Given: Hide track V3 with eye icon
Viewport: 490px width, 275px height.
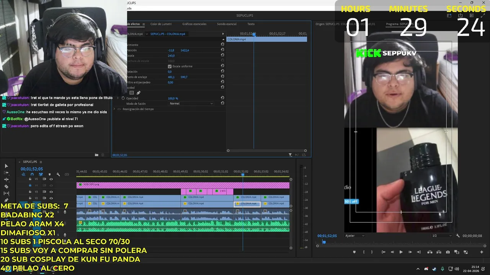Looking at the screenshot, I should [x=51, y=192].
